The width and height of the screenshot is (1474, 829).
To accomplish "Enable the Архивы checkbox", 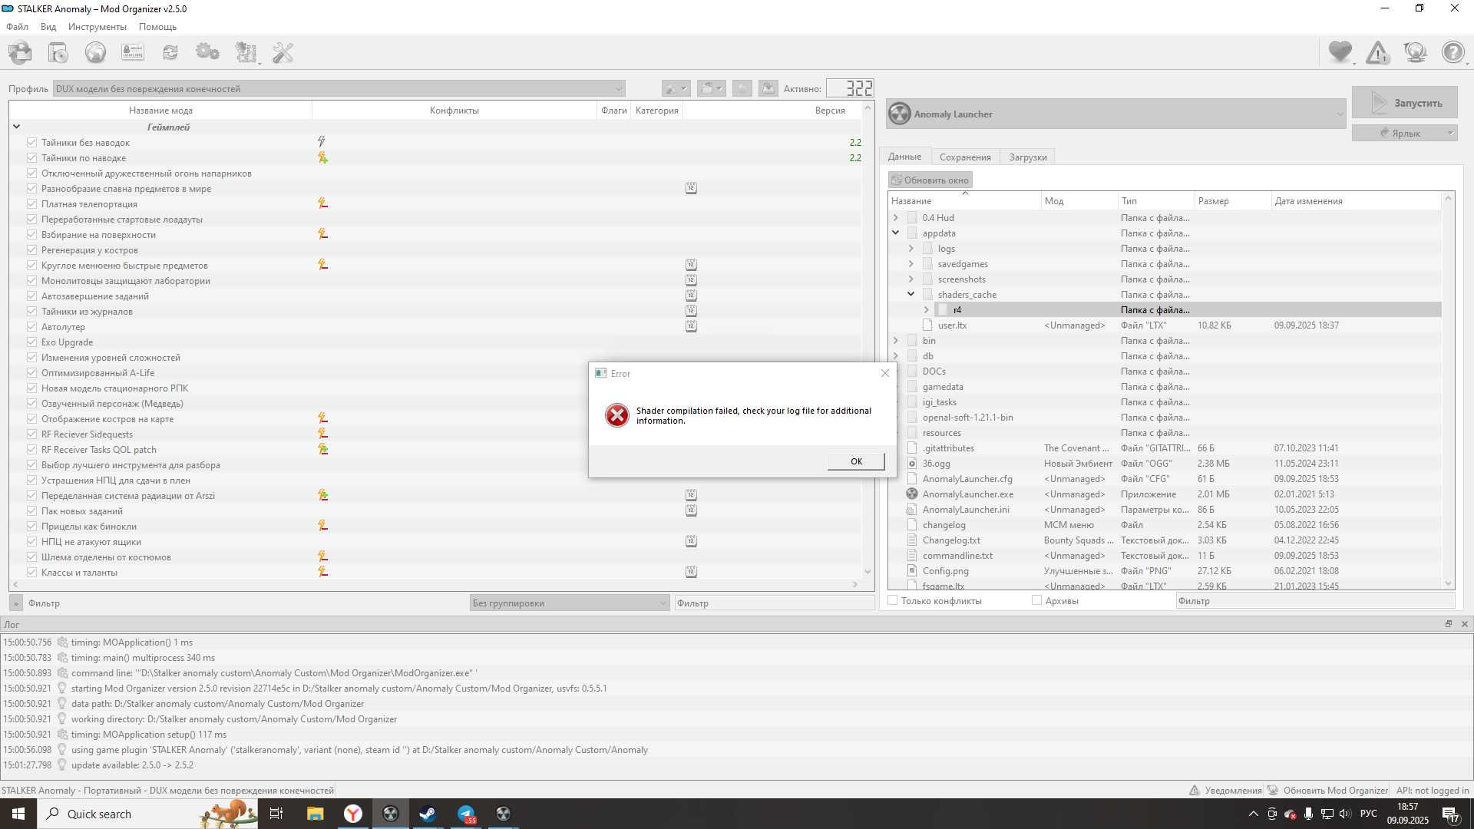I will [1037, 600].
